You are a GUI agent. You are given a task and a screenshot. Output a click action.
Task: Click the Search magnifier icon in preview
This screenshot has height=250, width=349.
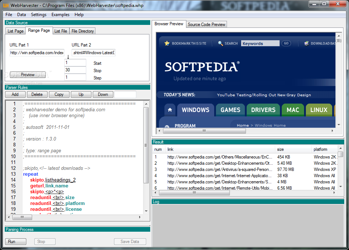[x=220, y=43]
